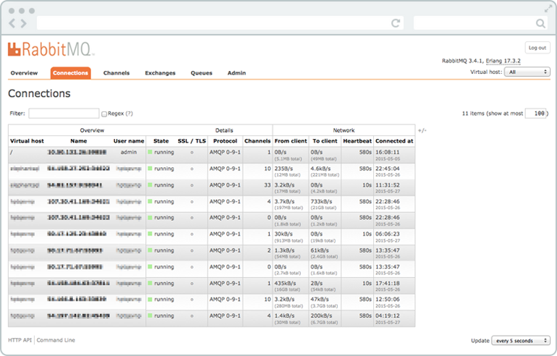The width and height of the screenshot is (557, 356).
Task: Click the Regex help question mark
Action: [x=129, y=114]
